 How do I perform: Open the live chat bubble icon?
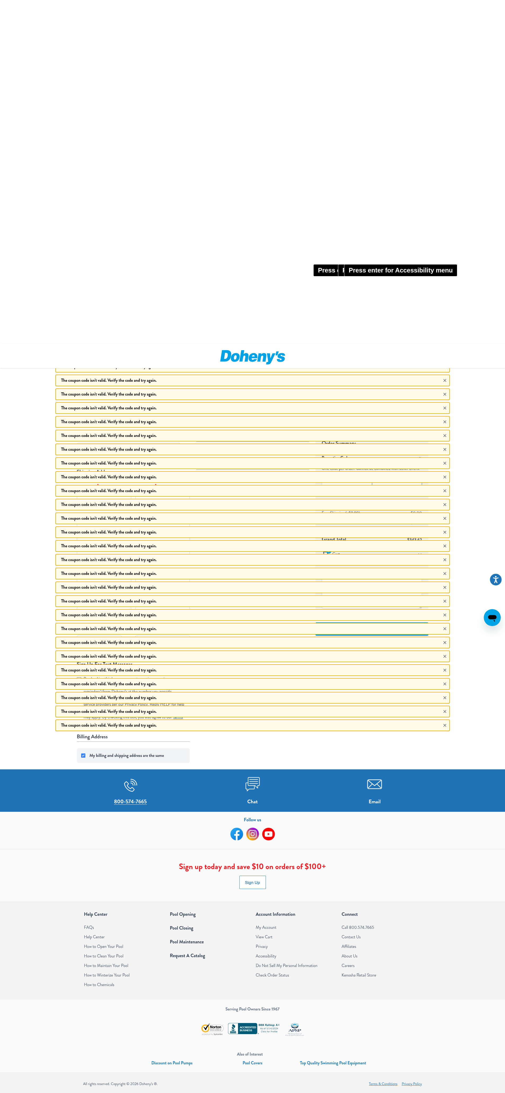pyautogui.click(x=492, y=617)
